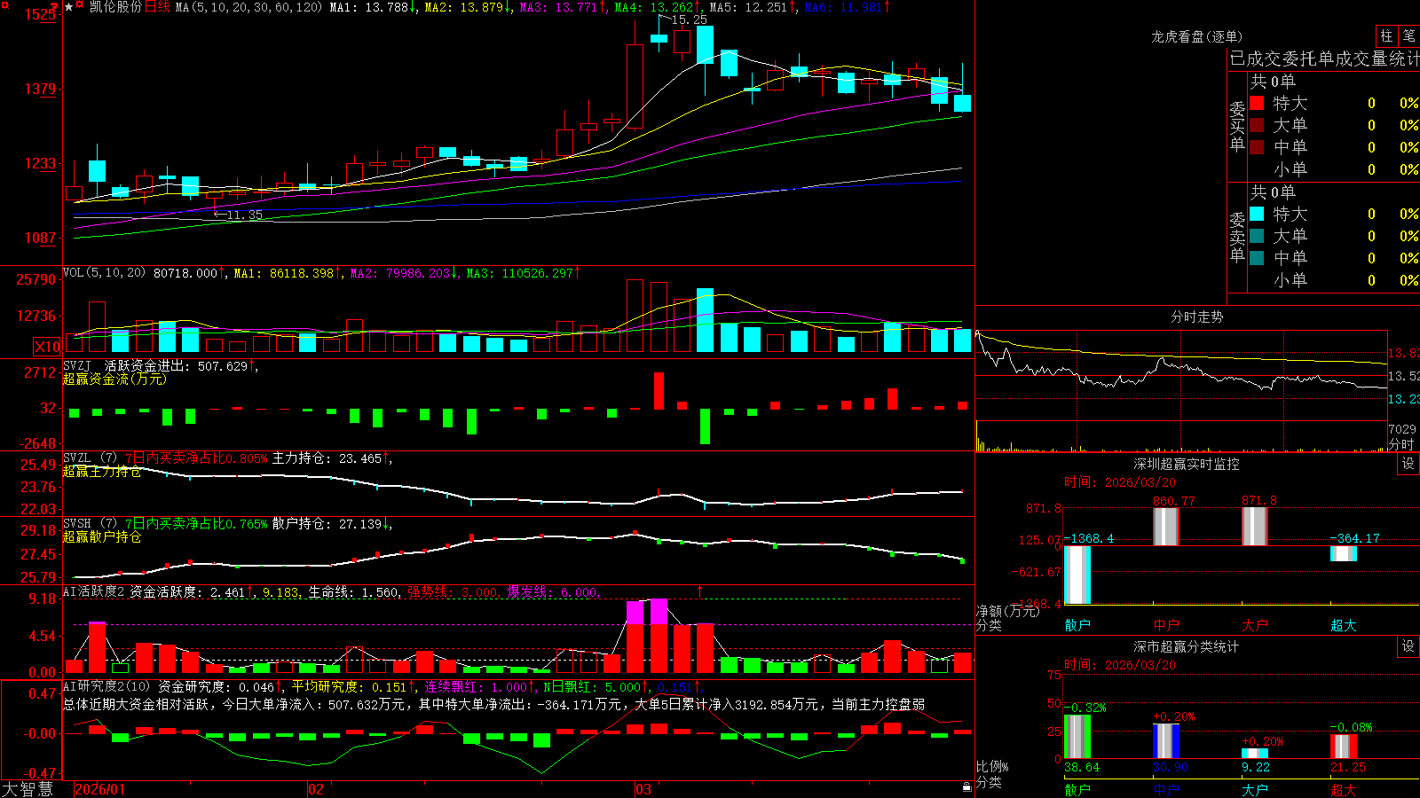The height and width of the screenshot is (798, 1420).
Task: Click the 2026/01 date marker on the timeline
Action: (x=100, y=789)
